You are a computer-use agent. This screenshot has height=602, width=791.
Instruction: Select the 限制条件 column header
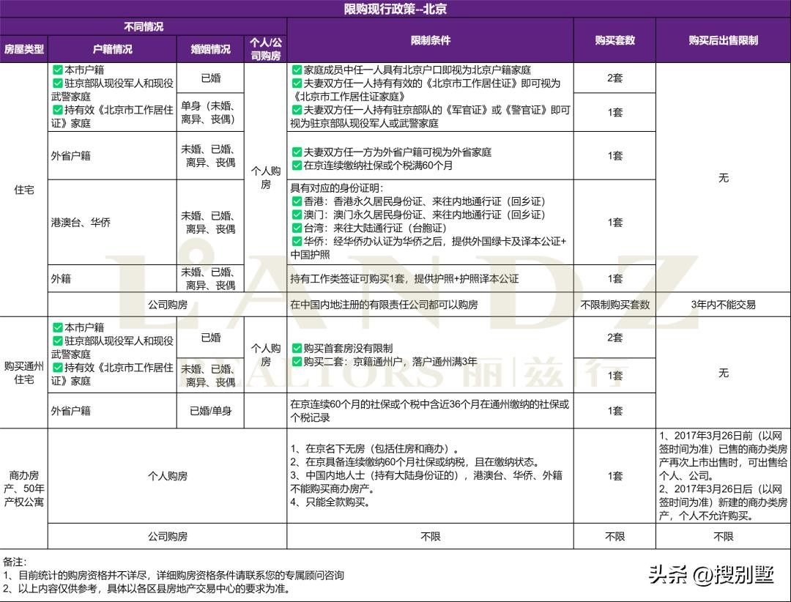pyautogui.click(x=430, y=41)
